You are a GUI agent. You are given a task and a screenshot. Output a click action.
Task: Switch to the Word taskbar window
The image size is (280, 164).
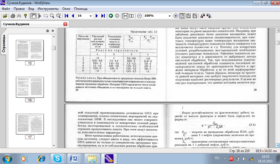74,159
